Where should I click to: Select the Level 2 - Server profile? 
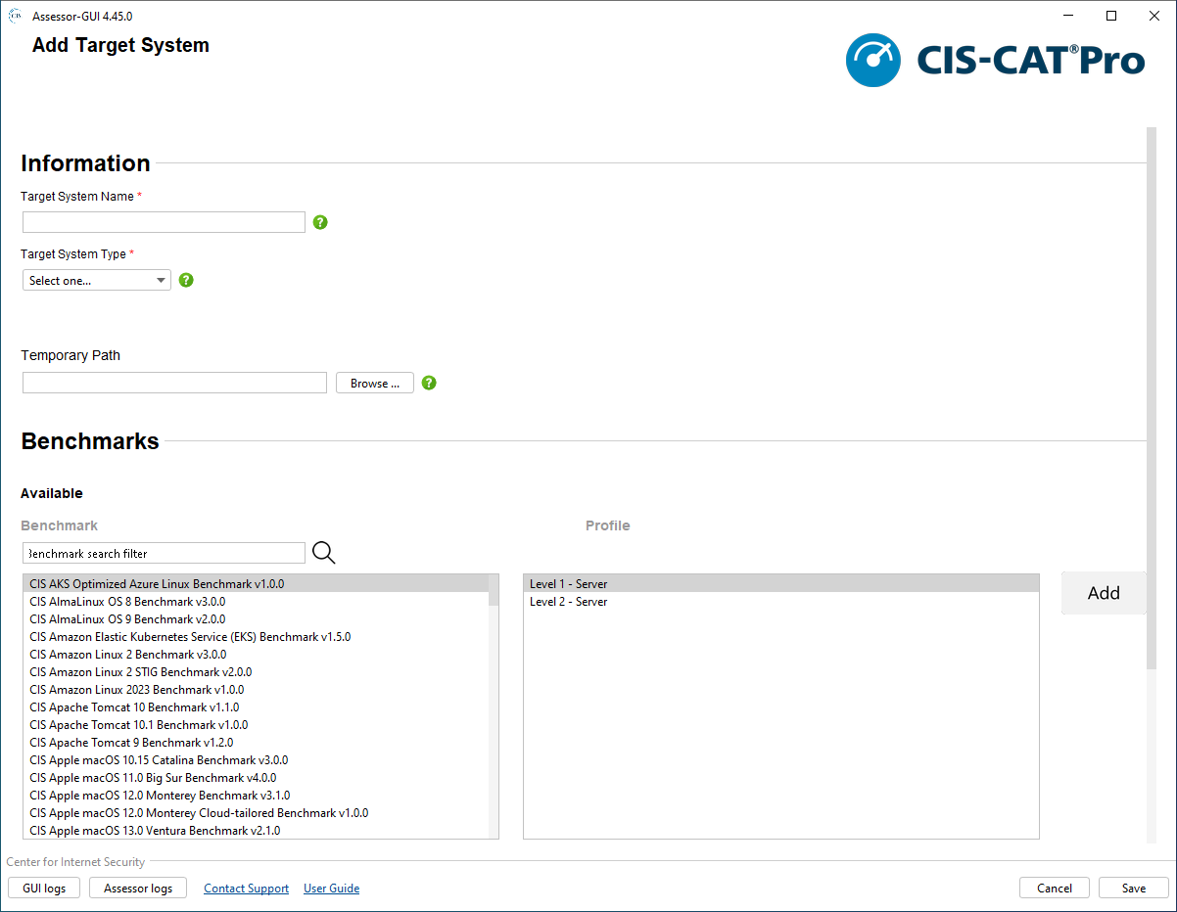click(x=569, y=602)
